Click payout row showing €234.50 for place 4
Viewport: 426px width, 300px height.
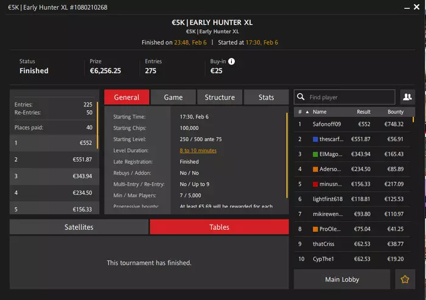[x=54, y=193]
